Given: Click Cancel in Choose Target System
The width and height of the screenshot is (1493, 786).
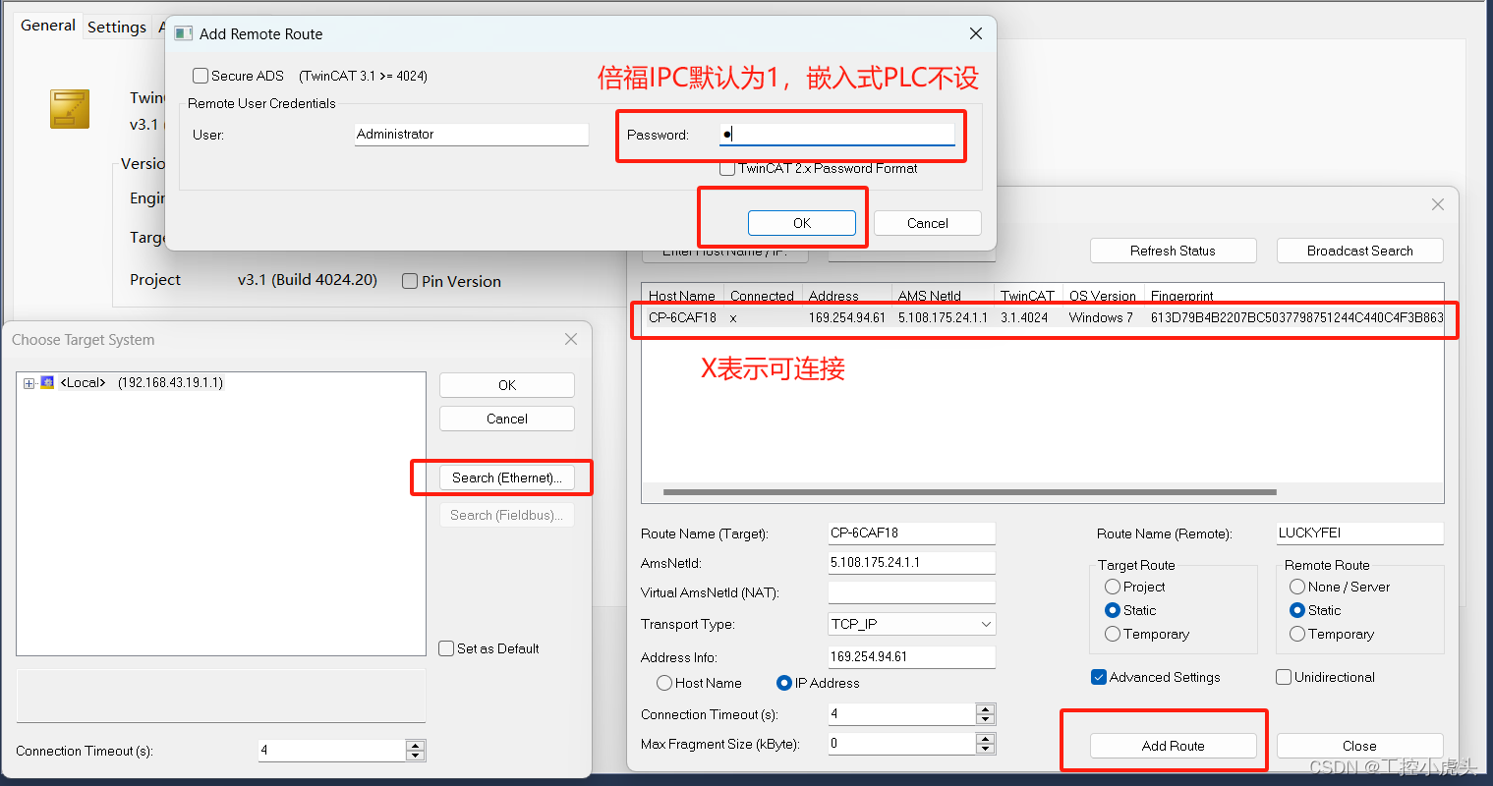Looking at the screenshot, I should click(507, 419).
